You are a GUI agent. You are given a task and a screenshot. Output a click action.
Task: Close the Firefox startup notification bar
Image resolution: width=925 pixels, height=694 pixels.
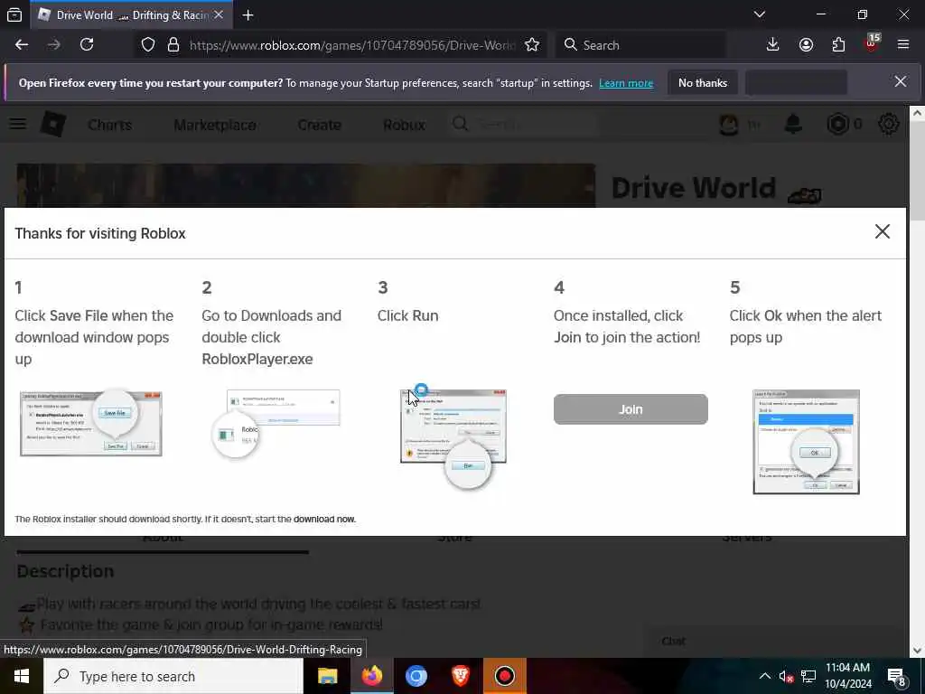(x=901, y=81)
